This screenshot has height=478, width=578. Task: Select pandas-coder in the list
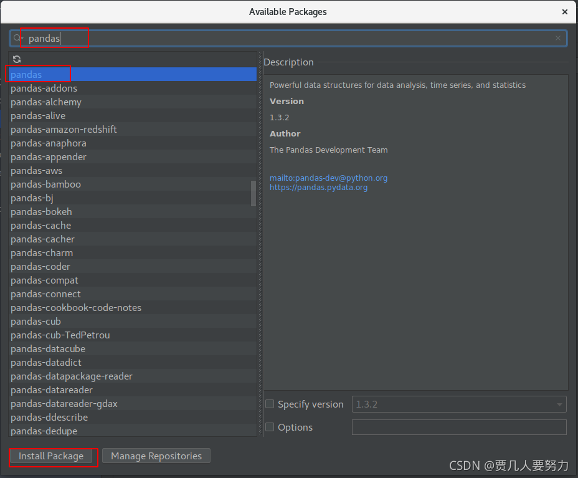[x=133, y=266]
